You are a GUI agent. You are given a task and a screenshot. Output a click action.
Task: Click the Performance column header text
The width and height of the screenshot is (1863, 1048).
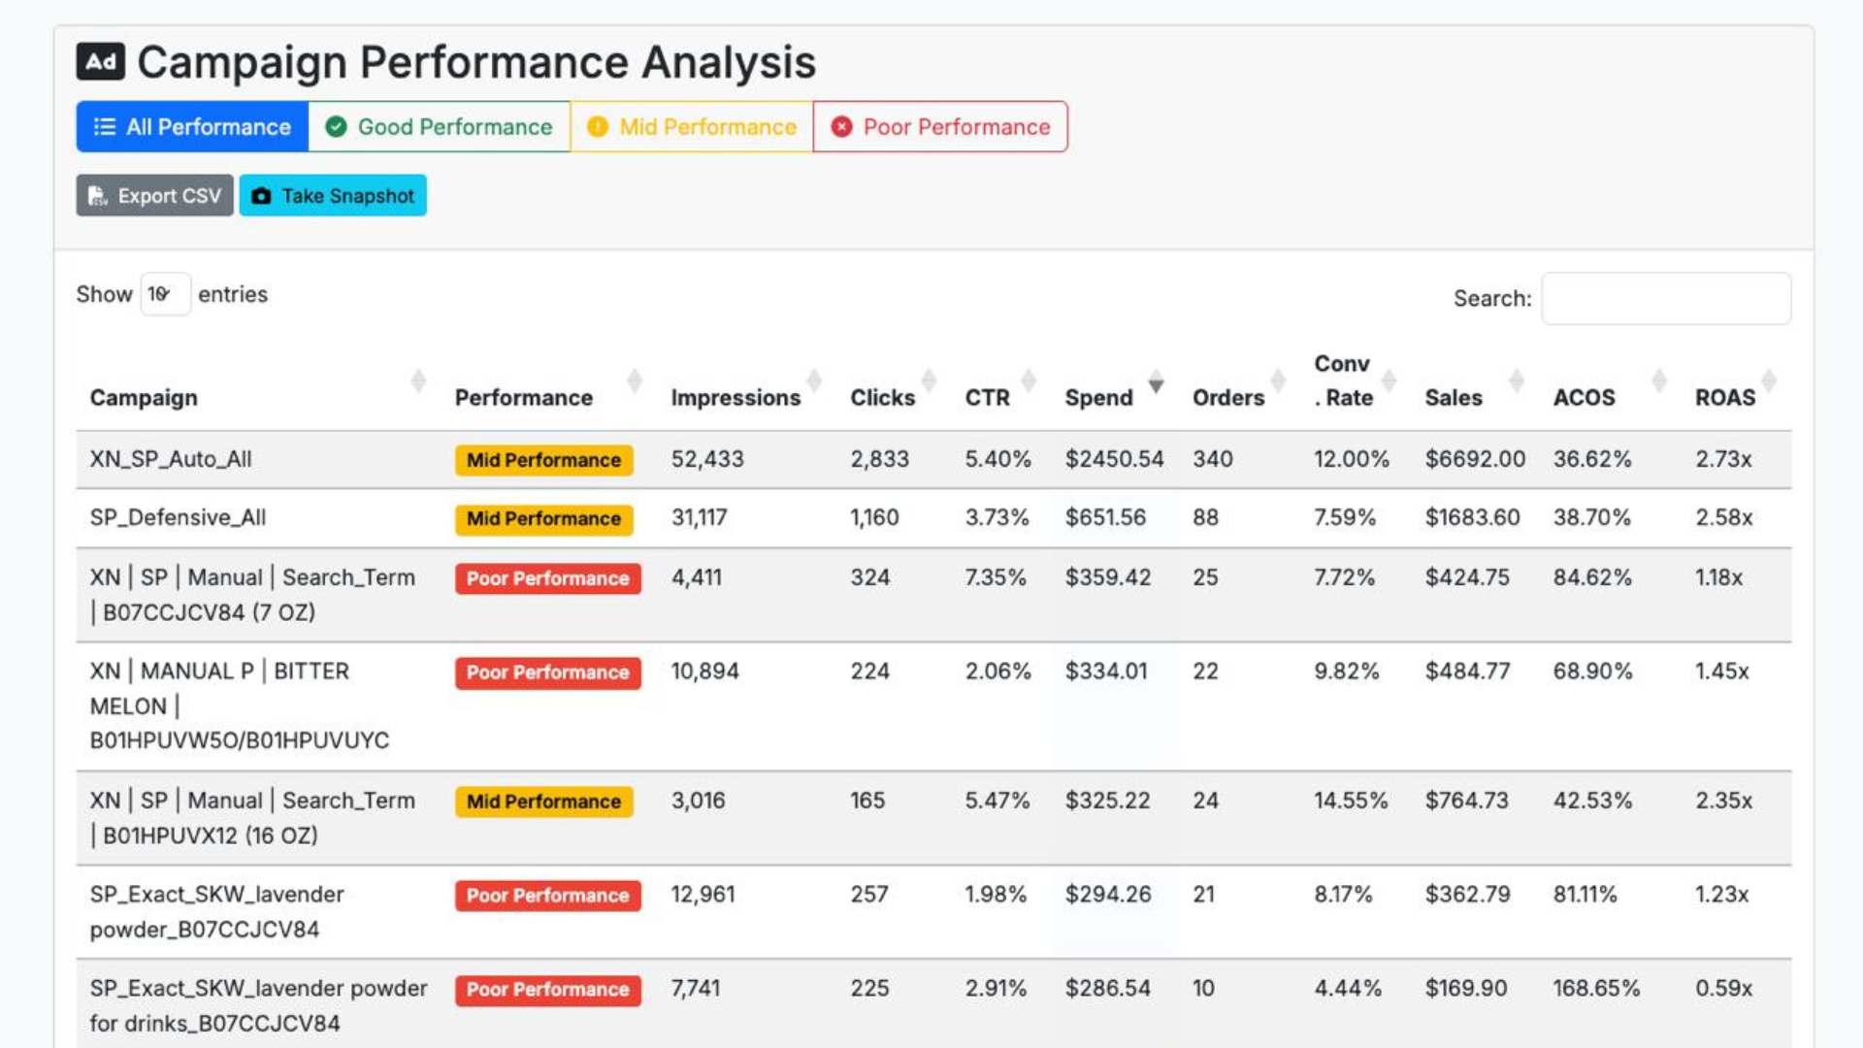tap(524, 398)
